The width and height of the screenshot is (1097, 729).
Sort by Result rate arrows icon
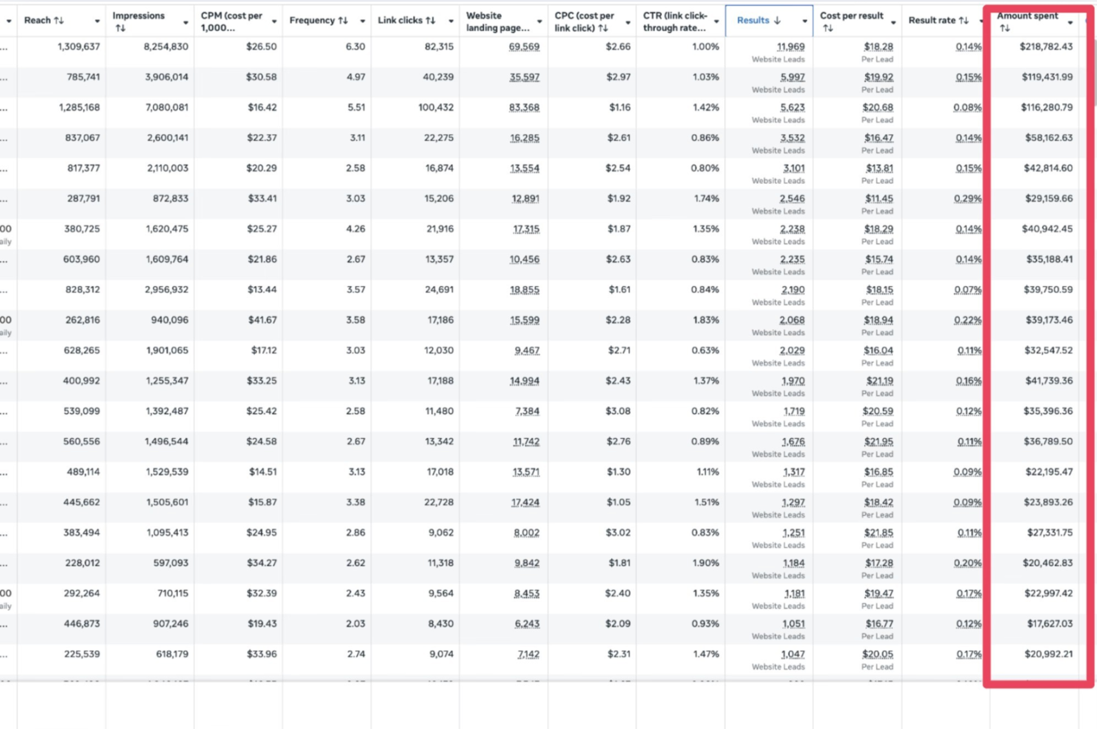[964, 20]
